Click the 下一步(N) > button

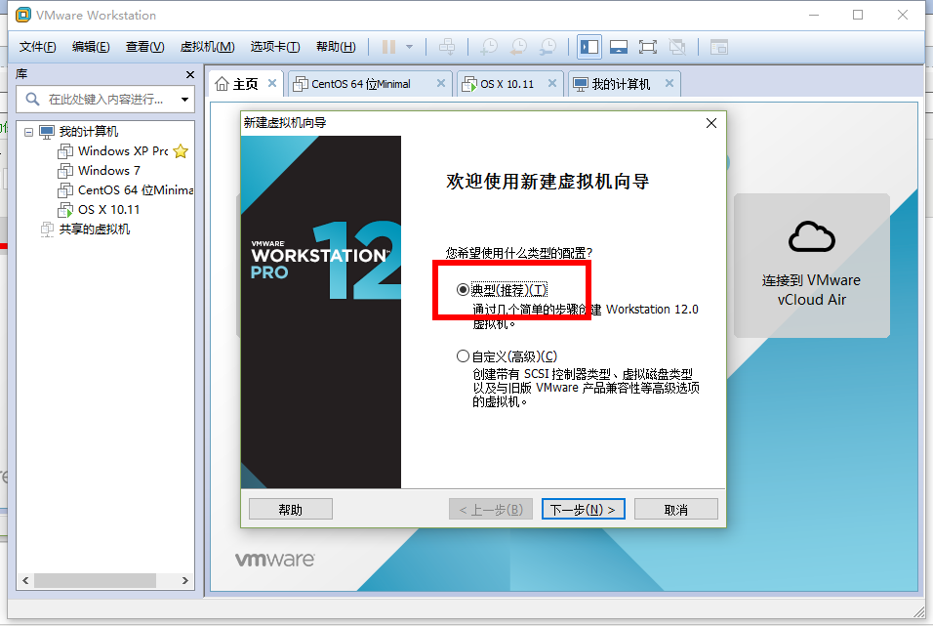click(584, 509)
